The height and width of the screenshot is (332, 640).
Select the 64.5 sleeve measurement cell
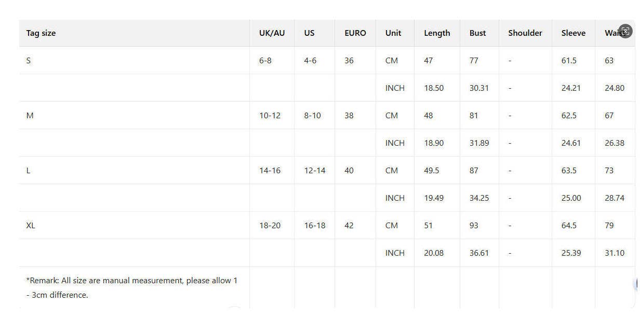[569, 226]
